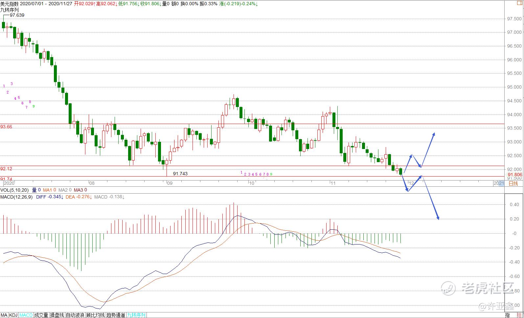Click the 2021 year mark on time axis
524x318 pixels.
(499, 183)
